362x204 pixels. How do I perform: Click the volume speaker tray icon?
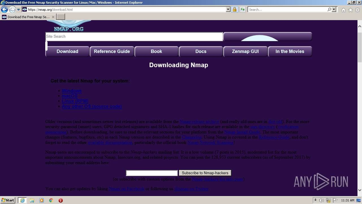[x=322, y=200]
